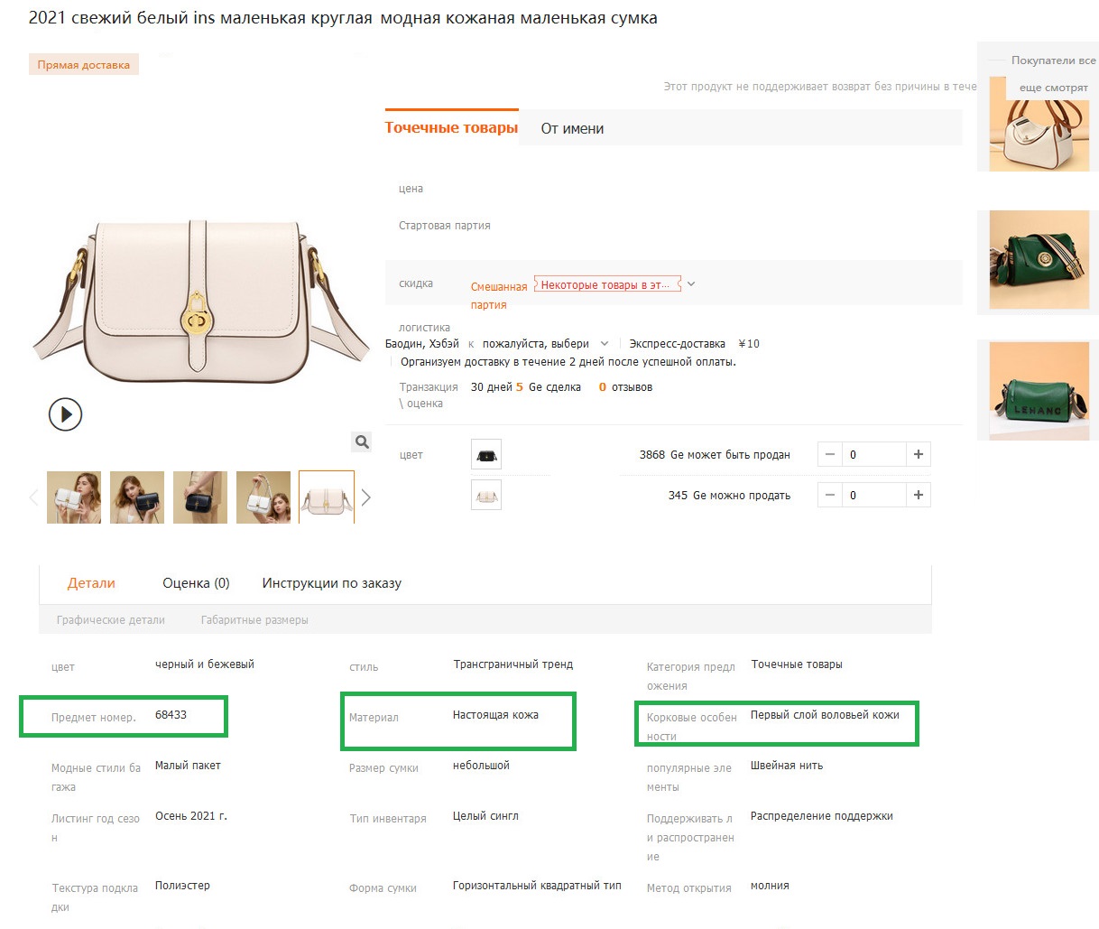Play the product video
1099x929 pixels.
click(65, 414)
